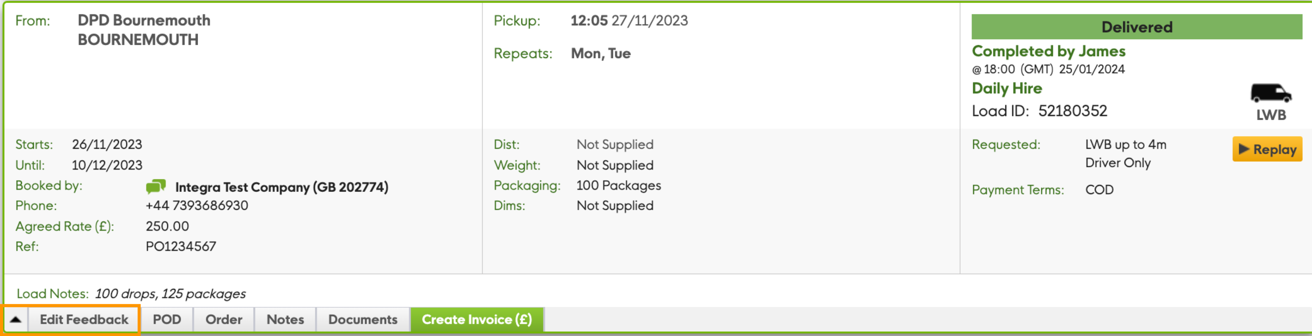Collapse the load details with the up arrow
Viewport: 1312px width, 336px height.
[x=16, y=320]
